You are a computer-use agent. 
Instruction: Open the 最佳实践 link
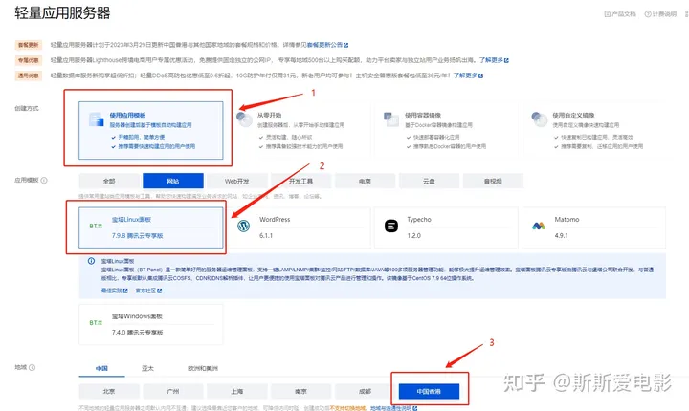pyautogui.click(x=112, y=291)
